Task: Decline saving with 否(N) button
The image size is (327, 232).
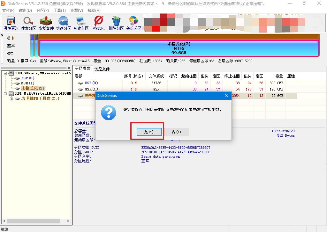Action: [x=176, y=132]
